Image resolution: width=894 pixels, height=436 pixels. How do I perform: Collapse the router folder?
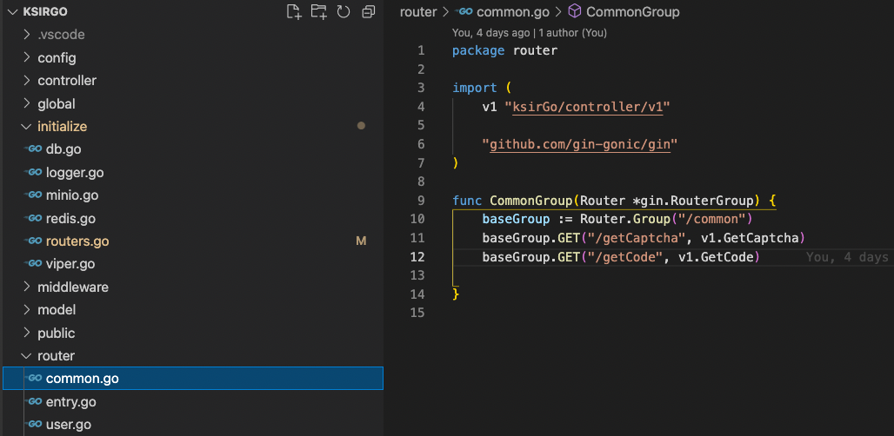pyautogui.click(x=26, y=356)
